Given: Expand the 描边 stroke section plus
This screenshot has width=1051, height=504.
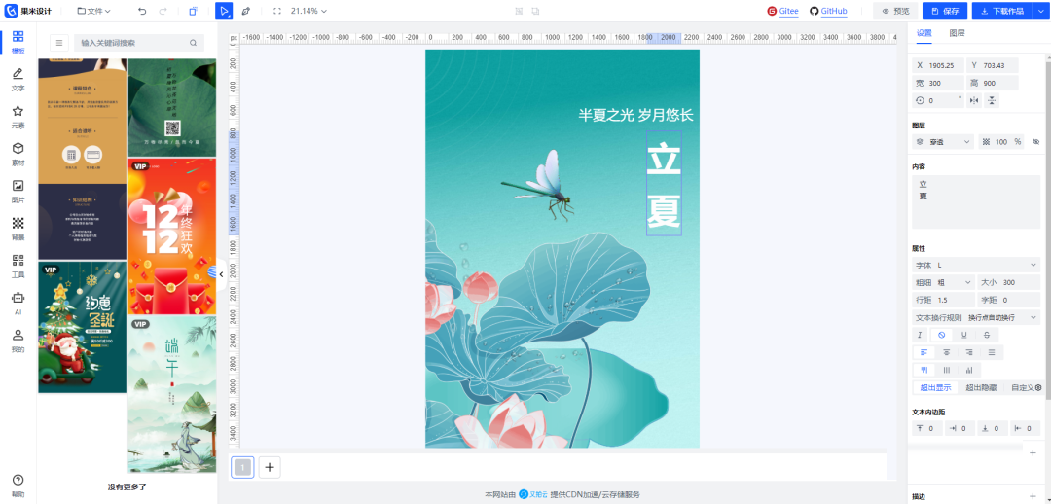Looking at the screenshot, I should point(1033,496).
